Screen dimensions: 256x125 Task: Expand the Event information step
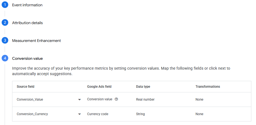coord(27,5)
